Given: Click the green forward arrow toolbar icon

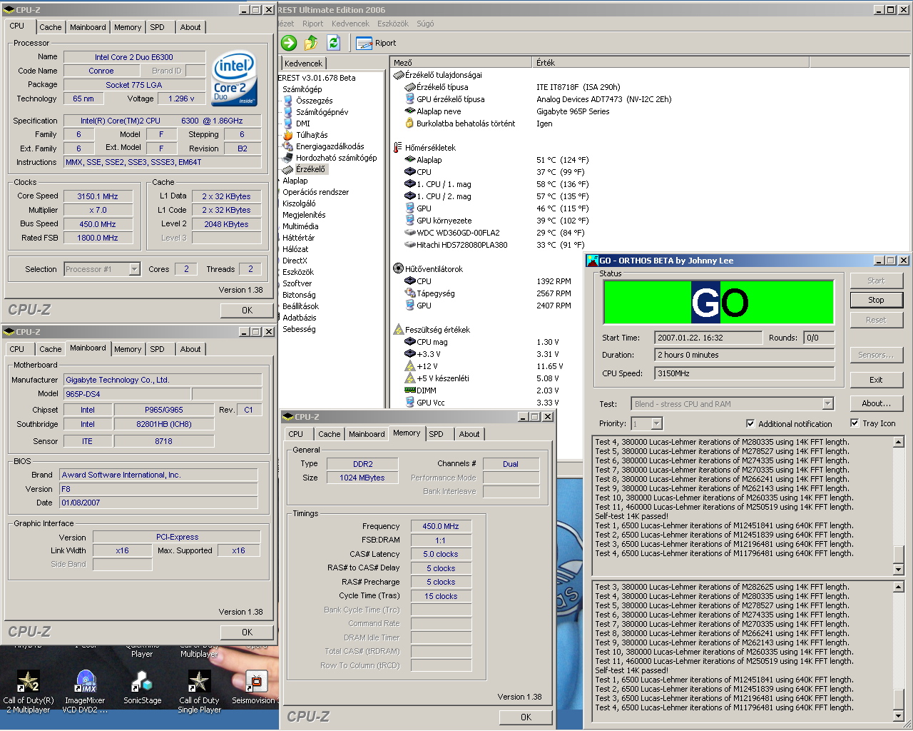Looking at the screenshot, I should 289,43.
